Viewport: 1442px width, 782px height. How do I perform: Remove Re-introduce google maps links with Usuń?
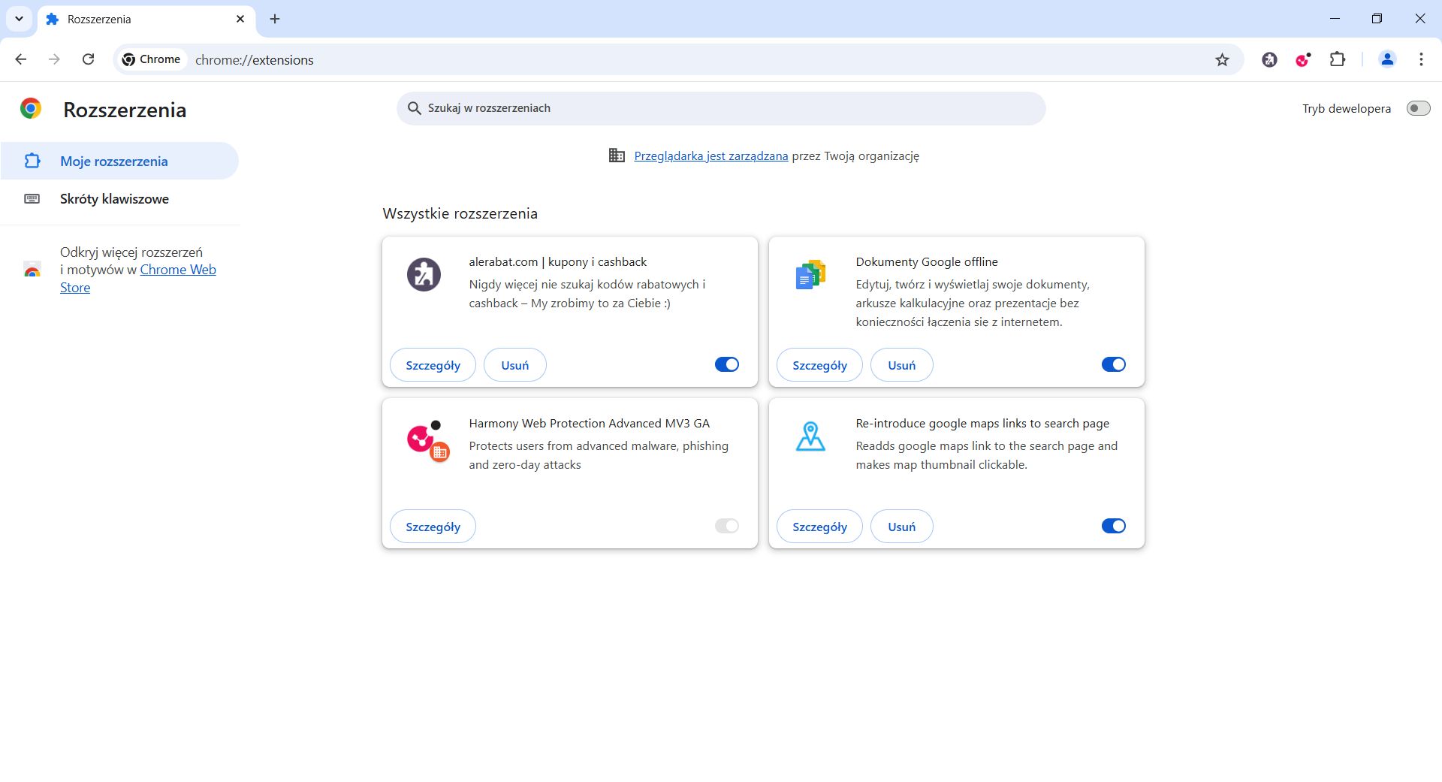(x=902, y=527)
